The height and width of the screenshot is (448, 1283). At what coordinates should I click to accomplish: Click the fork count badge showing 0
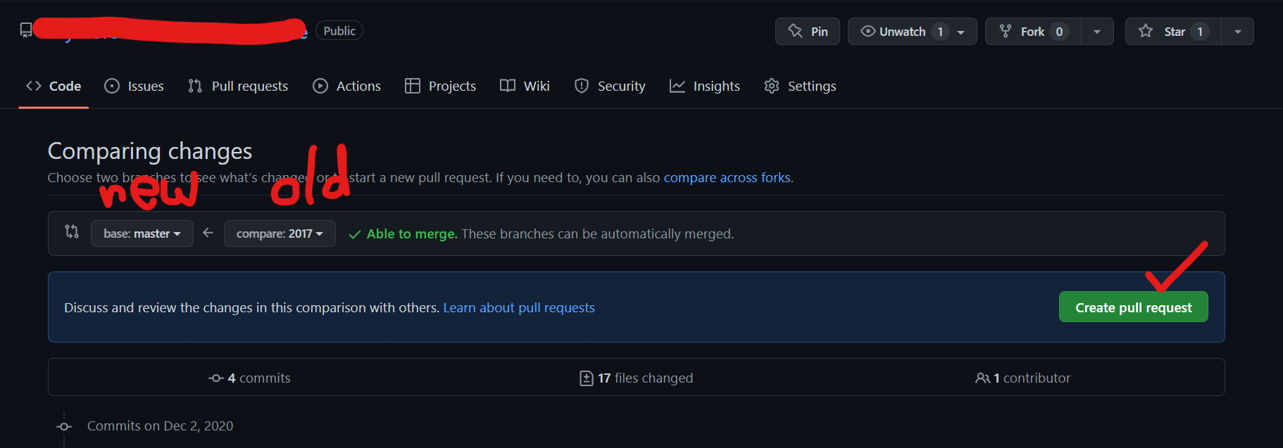(1059, 32)
